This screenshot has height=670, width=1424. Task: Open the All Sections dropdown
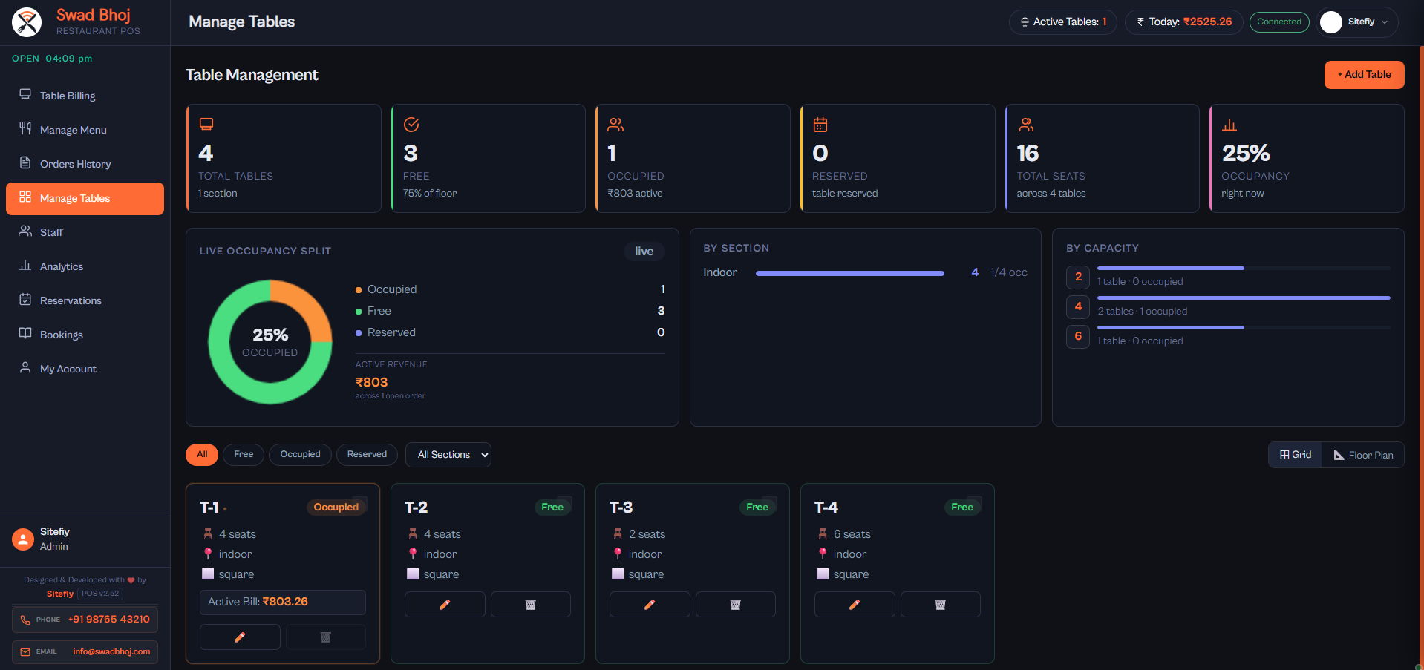coord(448,455)
